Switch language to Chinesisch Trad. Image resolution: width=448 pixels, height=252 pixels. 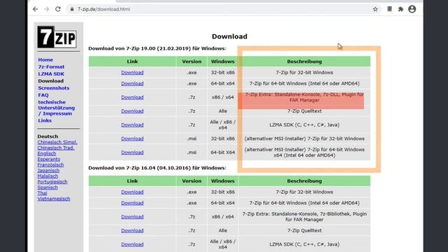click(56, 148)
